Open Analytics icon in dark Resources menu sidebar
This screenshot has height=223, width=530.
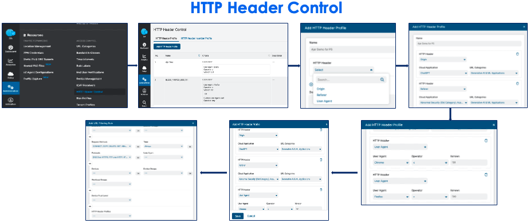point(10,61)
